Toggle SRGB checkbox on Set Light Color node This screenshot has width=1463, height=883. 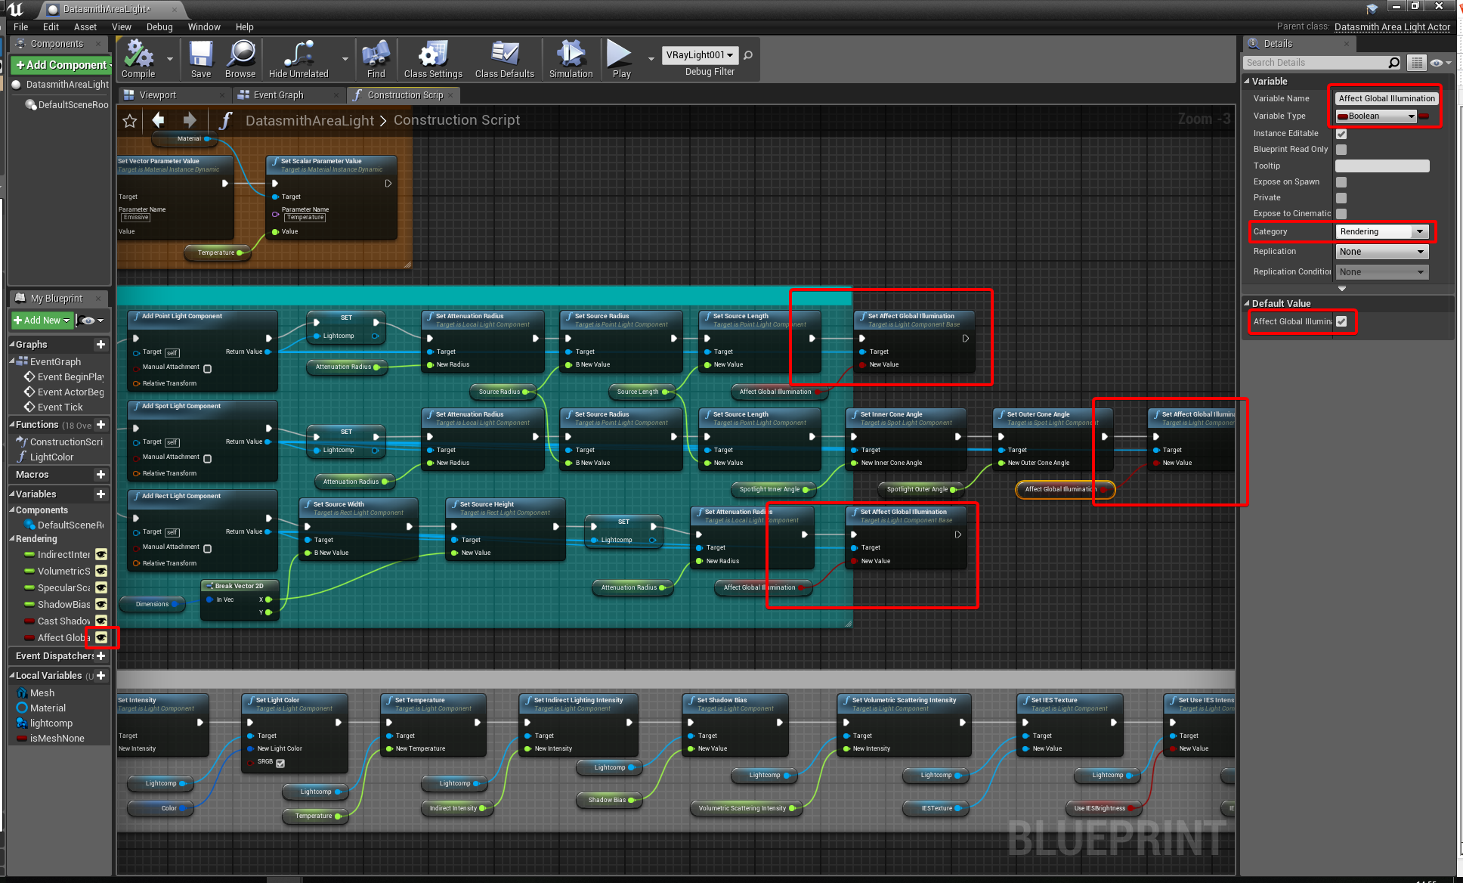click(280, 763)
